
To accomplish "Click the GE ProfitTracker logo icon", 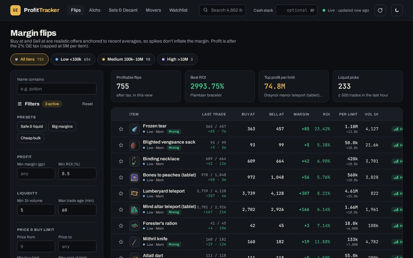I will coord(15,10).
